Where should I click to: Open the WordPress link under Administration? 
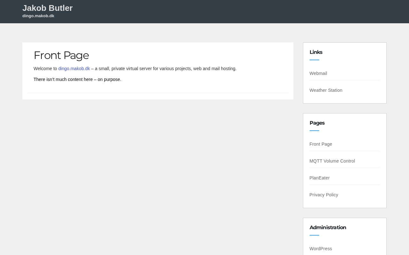pos(320,249)
